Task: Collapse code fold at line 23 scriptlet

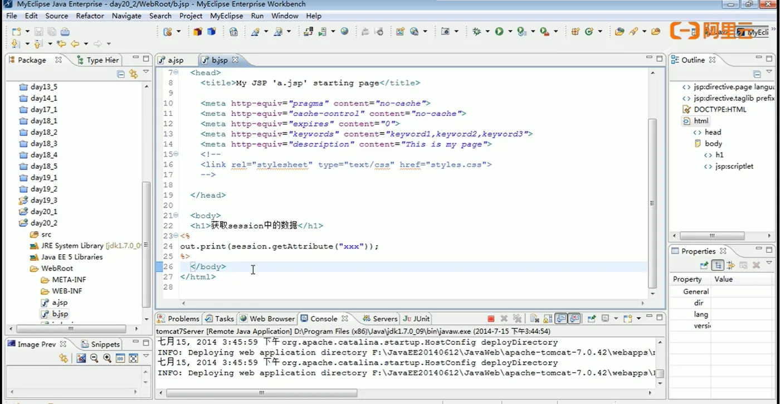Action: point(176,236)
